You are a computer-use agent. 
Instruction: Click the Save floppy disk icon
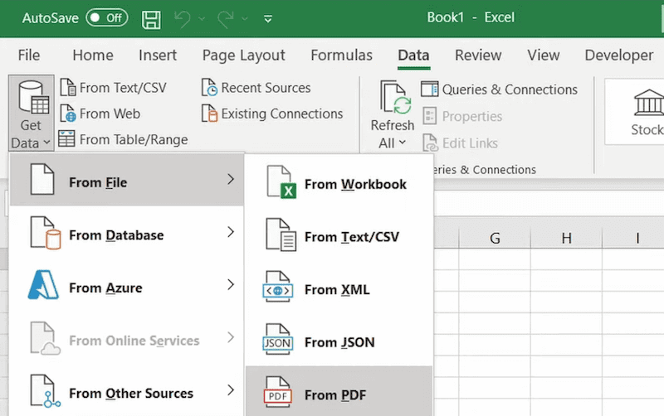pos(151,19)
